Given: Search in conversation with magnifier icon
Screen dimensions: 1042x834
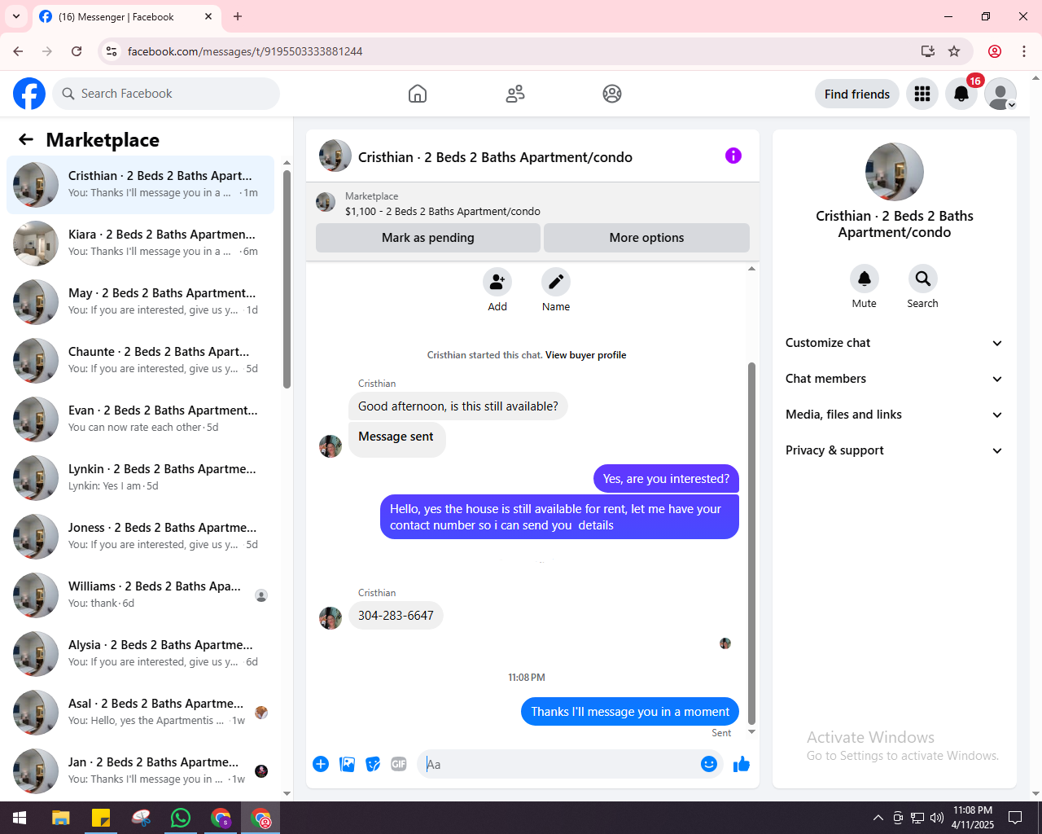Looking at the screenshot, I should [923, 279].
